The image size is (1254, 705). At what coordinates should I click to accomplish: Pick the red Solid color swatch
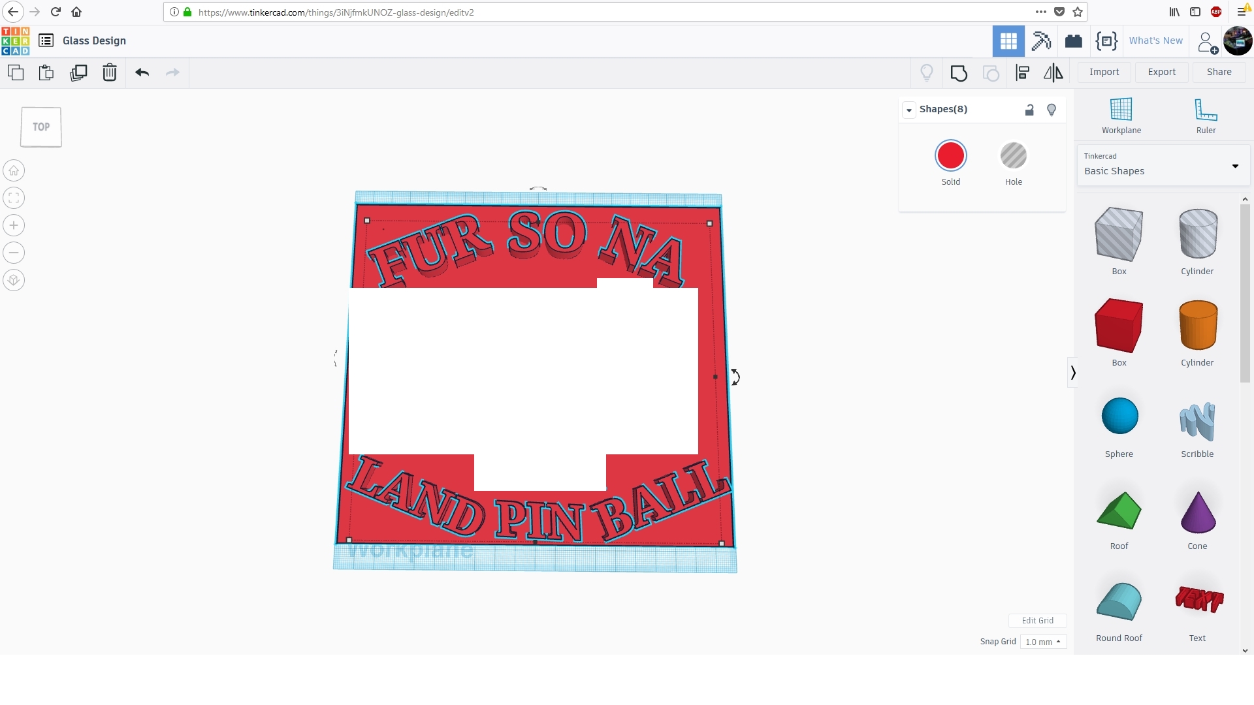pos(950,157)
